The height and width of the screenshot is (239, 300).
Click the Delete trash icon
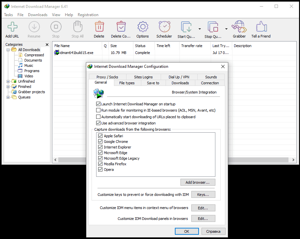[x=99, y=27]
